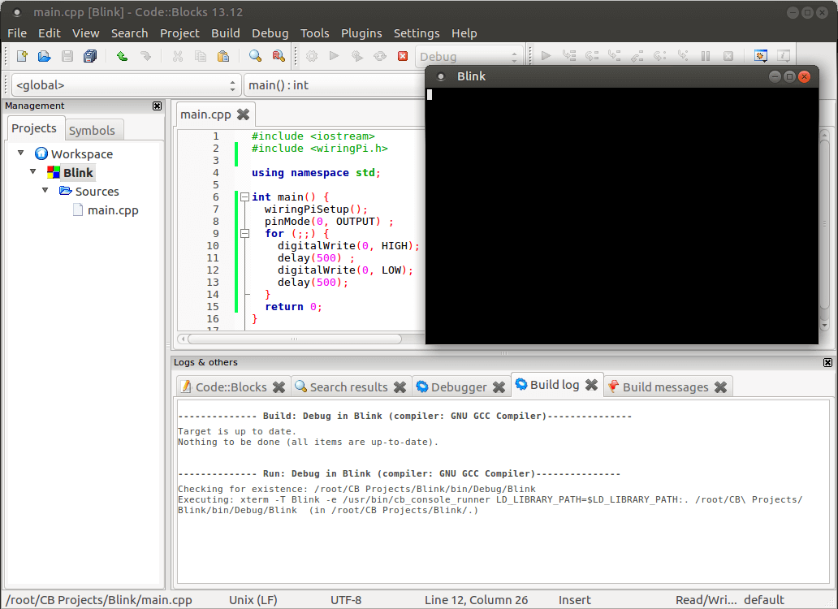
Task: Click the Replace icon in toolbar
Action: pyautogui.click(x=279, y=56)
